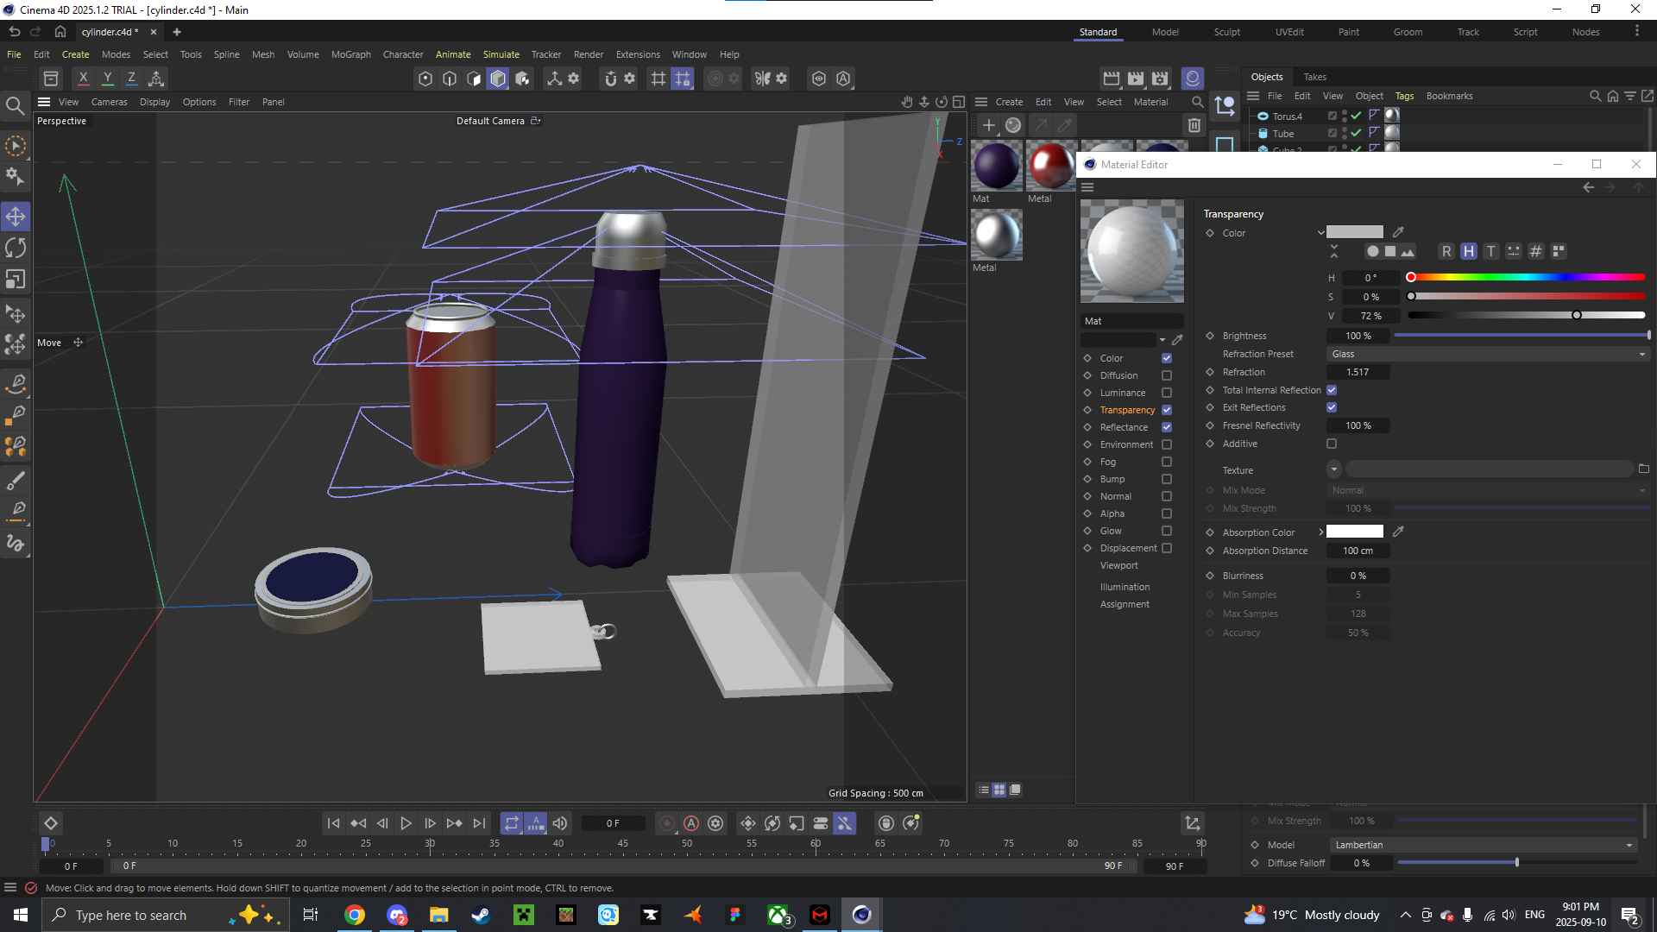Enable the Diffusion channel checkbox
The image size is (1657, 932).
tap(1167, 375)
